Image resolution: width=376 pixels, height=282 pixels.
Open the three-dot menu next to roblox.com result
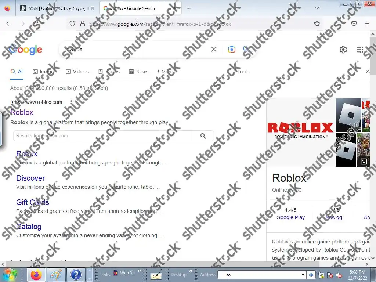tap(71, 102)
